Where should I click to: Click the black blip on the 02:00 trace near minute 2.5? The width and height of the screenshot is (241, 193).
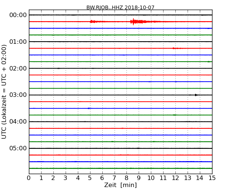(59, 68)
